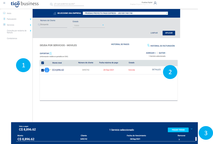Click the Número de Cliente search field

click(x=53, y=25)
